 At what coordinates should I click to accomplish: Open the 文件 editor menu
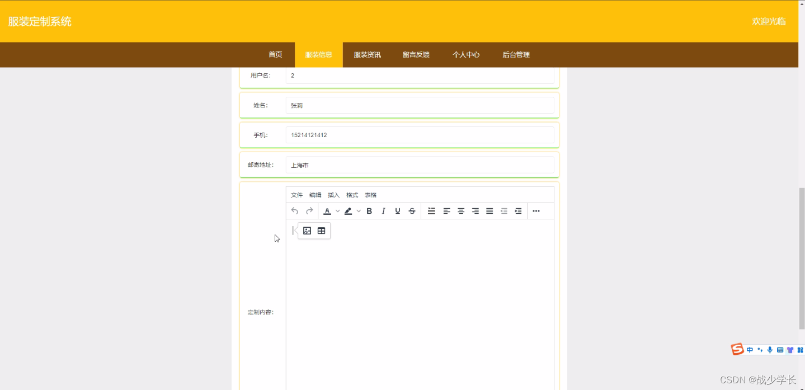296,195
